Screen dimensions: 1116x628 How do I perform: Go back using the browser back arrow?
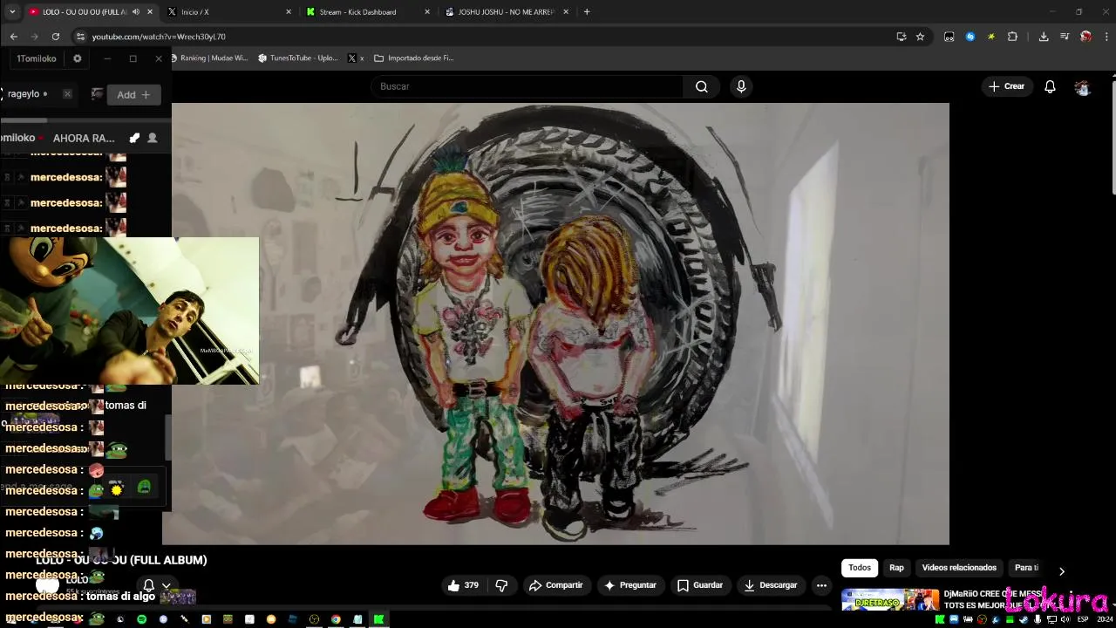click(x=13, y=37)
